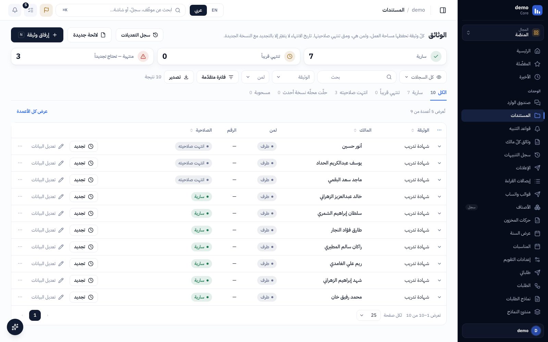548x342 pixels.
Task: Open قوالب واتساب in sidebar
Action: click(x=503, y=194)
